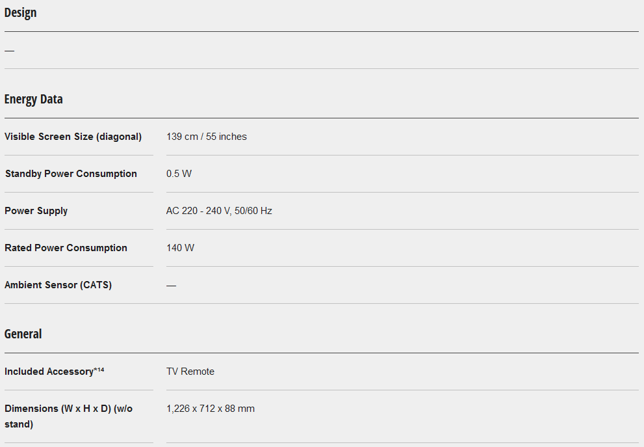The width and height of the screenshot is (644, 447).
Task: Select the Included Accessory label
Action: (x=49, y=372)
